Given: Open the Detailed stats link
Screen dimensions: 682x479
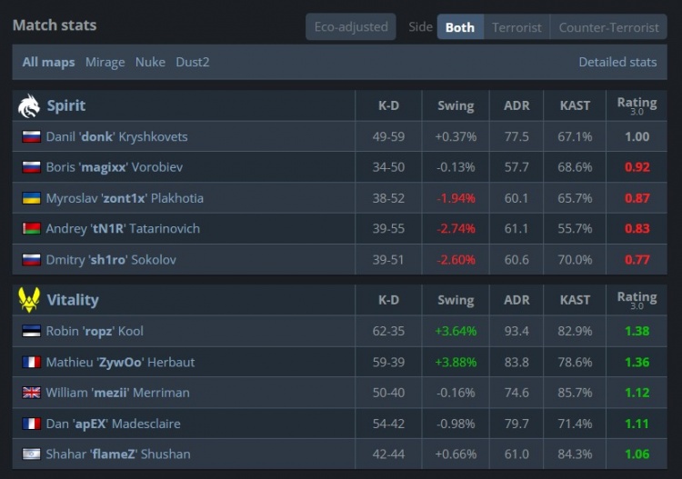Looking at the screenshot, I should coord(617,62).
